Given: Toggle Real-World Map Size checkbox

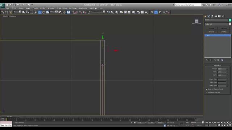Looking at the screenshot, I should click(x=207, y=92).
